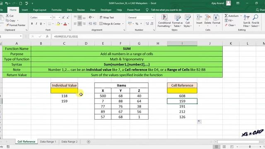
Task: Click the Fill button in Editing group
Action: point(229,20)
